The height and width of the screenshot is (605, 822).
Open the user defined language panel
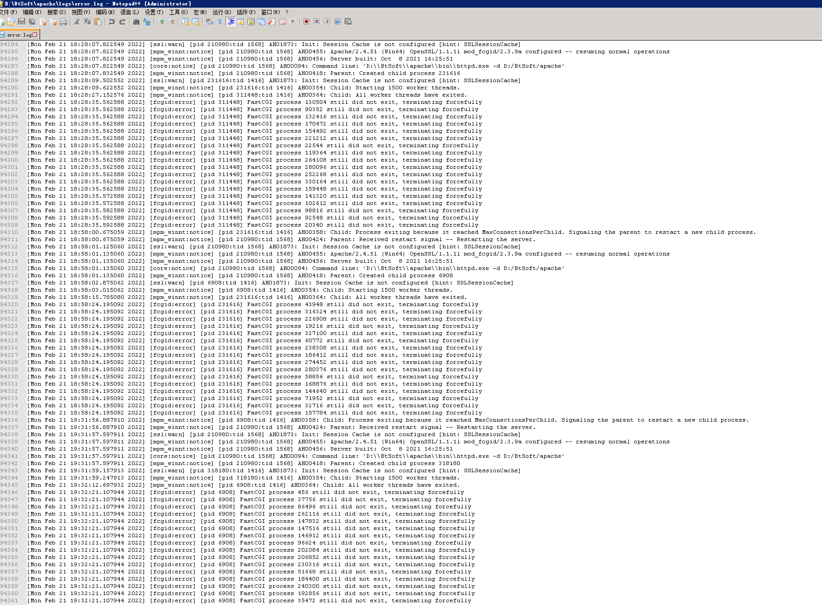click(x=241, y=22)
